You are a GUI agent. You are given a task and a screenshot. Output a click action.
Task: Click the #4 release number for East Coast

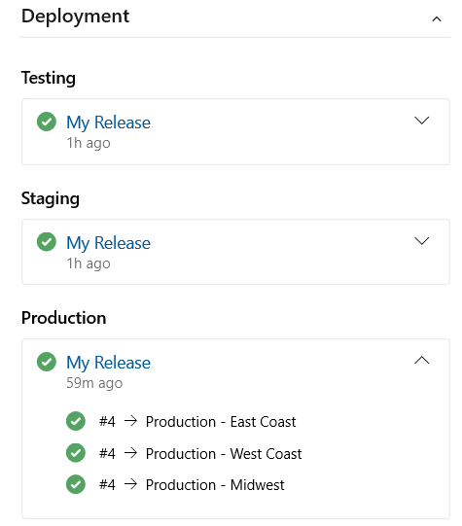(107, 422)
